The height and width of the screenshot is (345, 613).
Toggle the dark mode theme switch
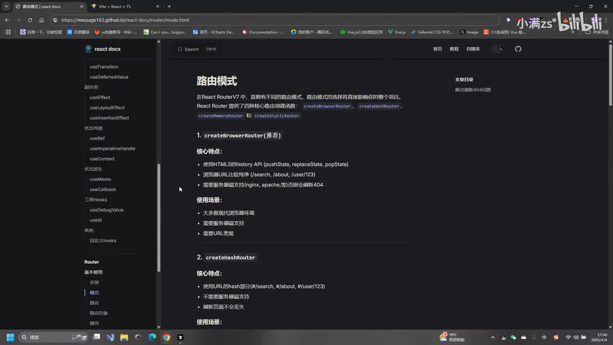point(498,49)
